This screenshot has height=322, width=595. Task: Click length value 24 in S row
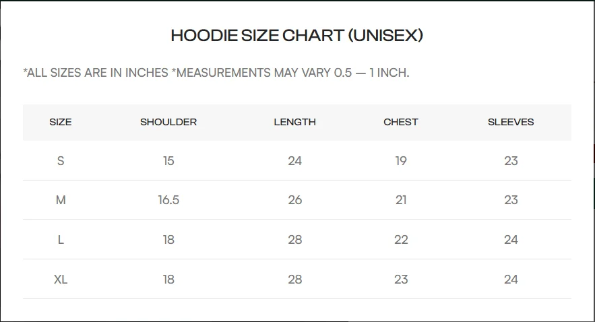(295, 161)
